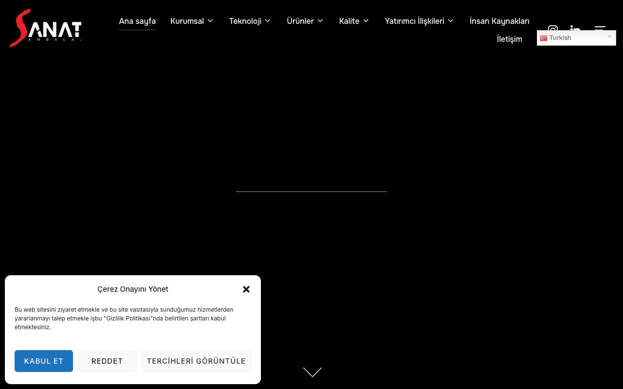The image size is (623, 389).
Task: Click the Sanat Ambalaj logo
Action: click(46, 28)
